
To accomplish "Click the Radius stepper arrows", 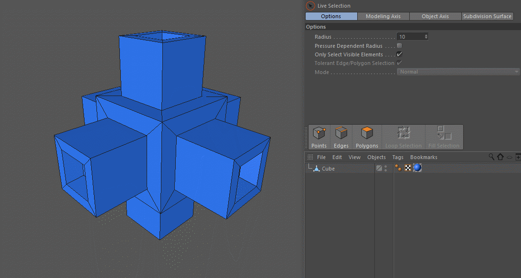I will pos(426,37).
